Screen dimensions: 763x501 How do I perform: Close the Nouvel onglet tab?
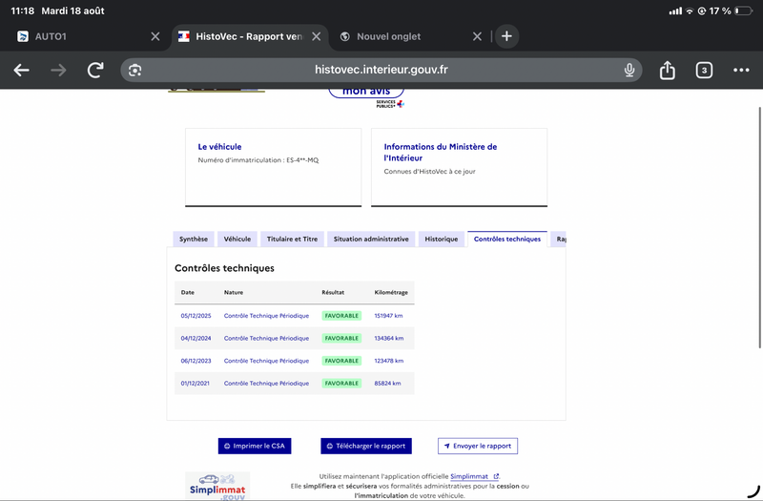point(478,36)
